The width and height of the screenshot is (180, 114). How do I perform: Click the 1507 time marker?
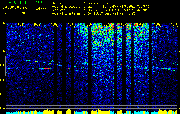(x=123, y=24)
